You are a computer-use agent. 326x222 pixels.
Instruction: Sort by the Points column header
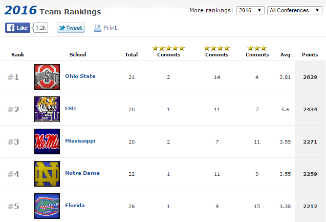coord(310,54)
